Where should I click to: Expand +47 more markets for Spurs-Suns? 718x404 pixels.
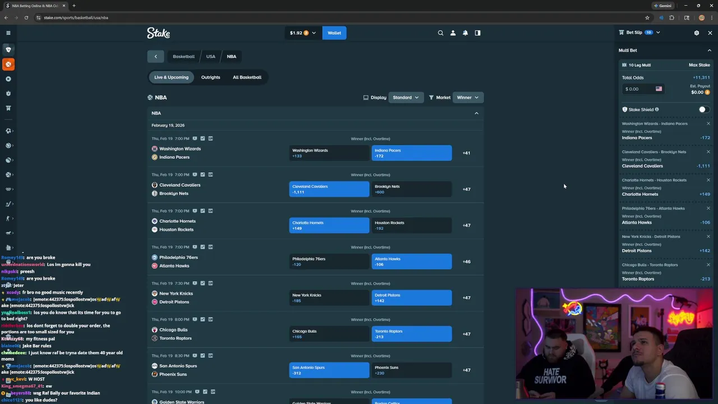(x=466, y=370)
